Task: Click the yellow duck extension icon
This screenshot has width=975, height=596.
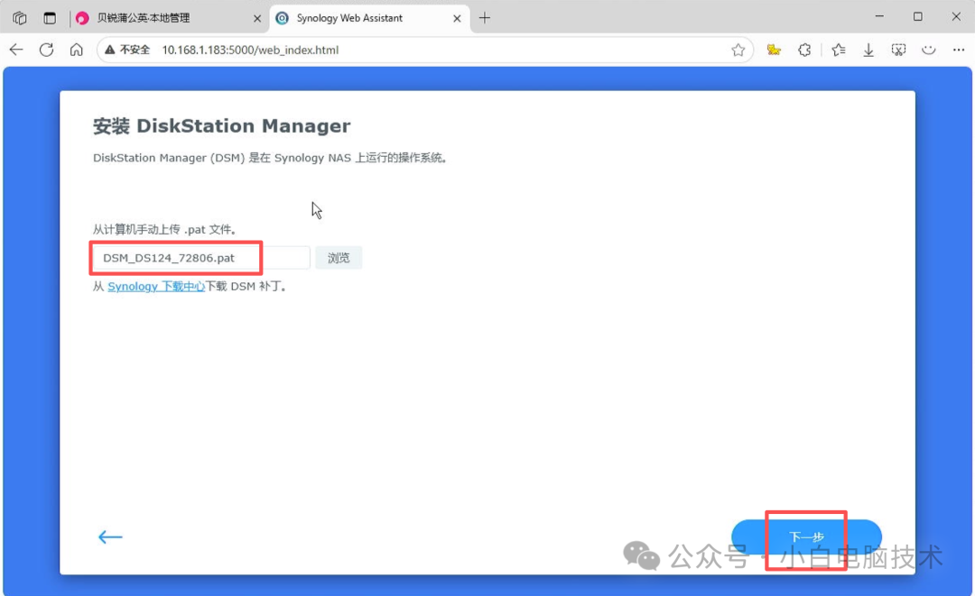Action: tap(774, 50)
